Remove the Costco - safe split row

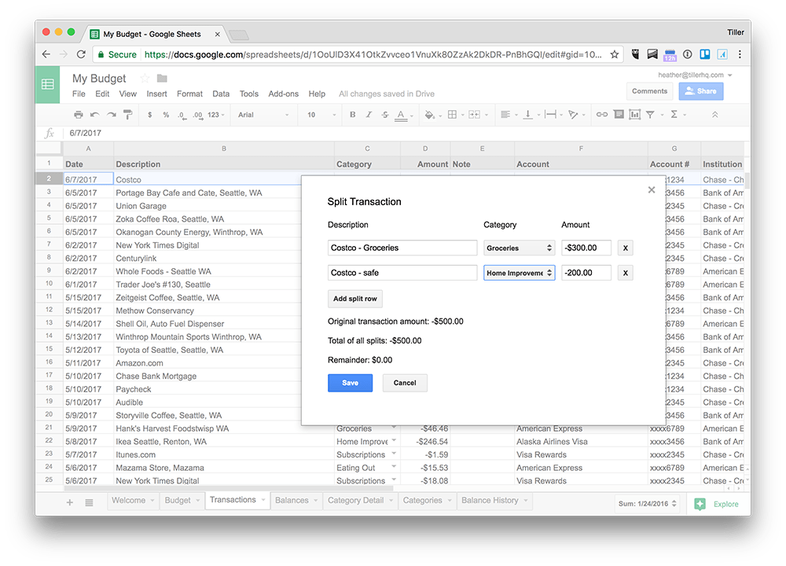click(x=625, y=273)
